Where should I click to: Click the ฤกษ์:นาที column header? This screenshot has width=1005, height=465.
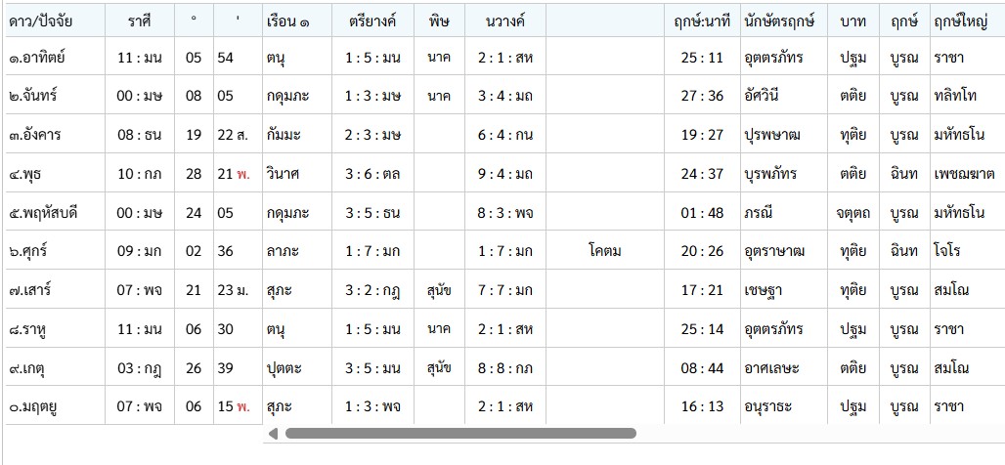pos(702,21)
